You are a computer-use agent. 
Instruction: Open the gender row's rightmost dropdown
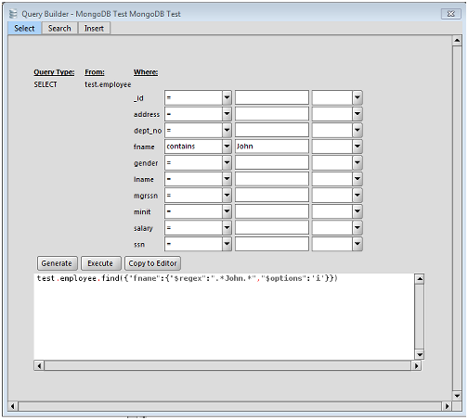(337, 162)
